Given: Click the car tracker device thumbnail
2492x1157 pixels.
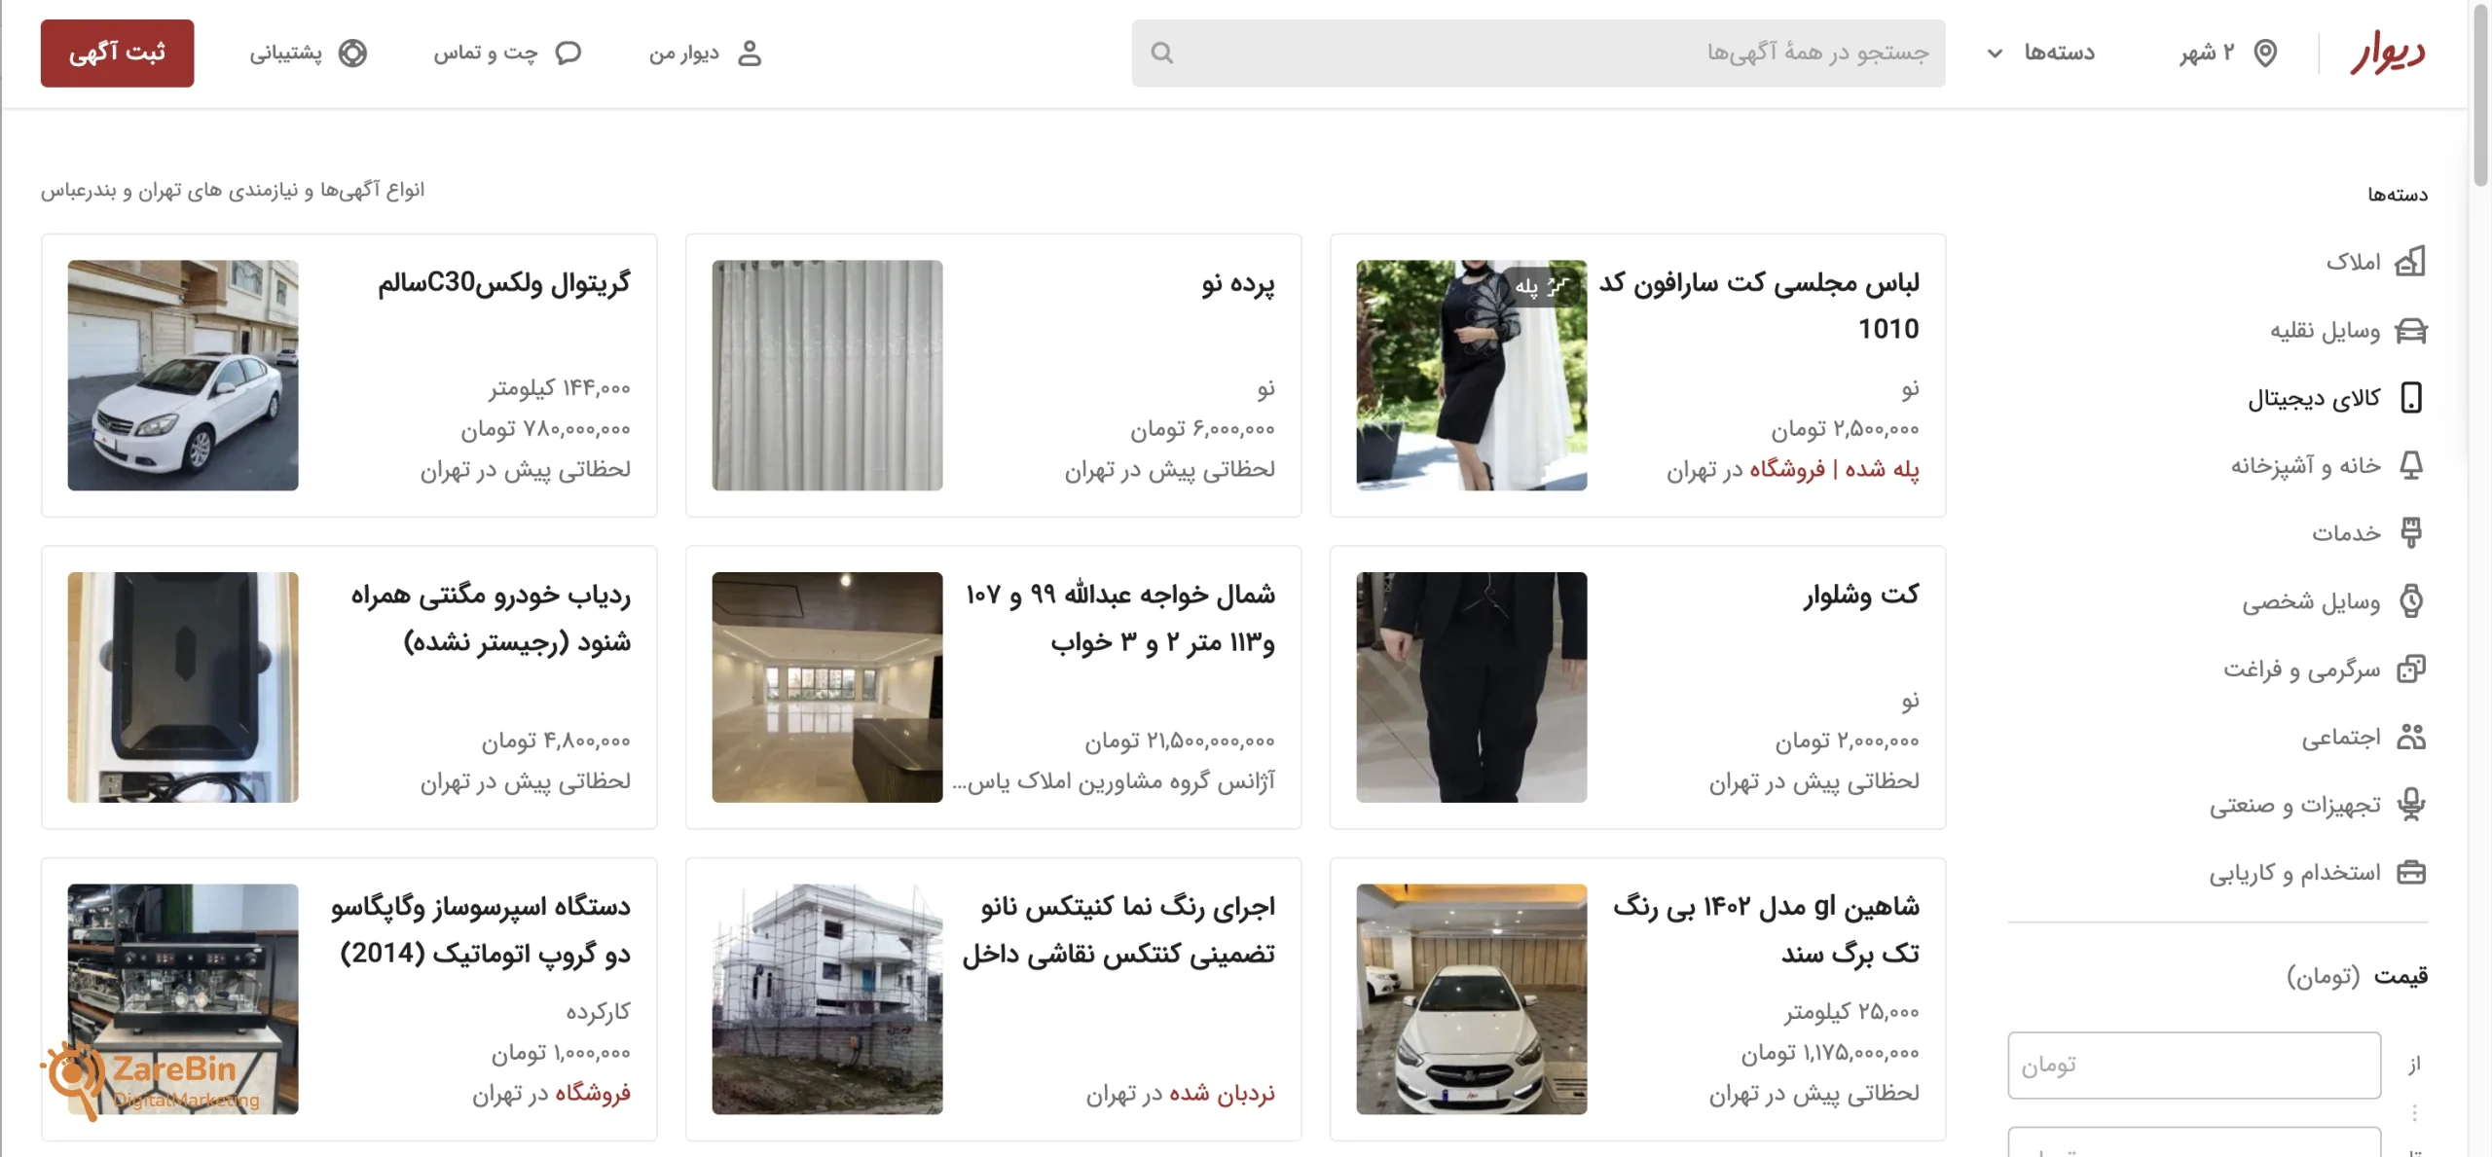Looking at the screenshot, I should (182, 687).
